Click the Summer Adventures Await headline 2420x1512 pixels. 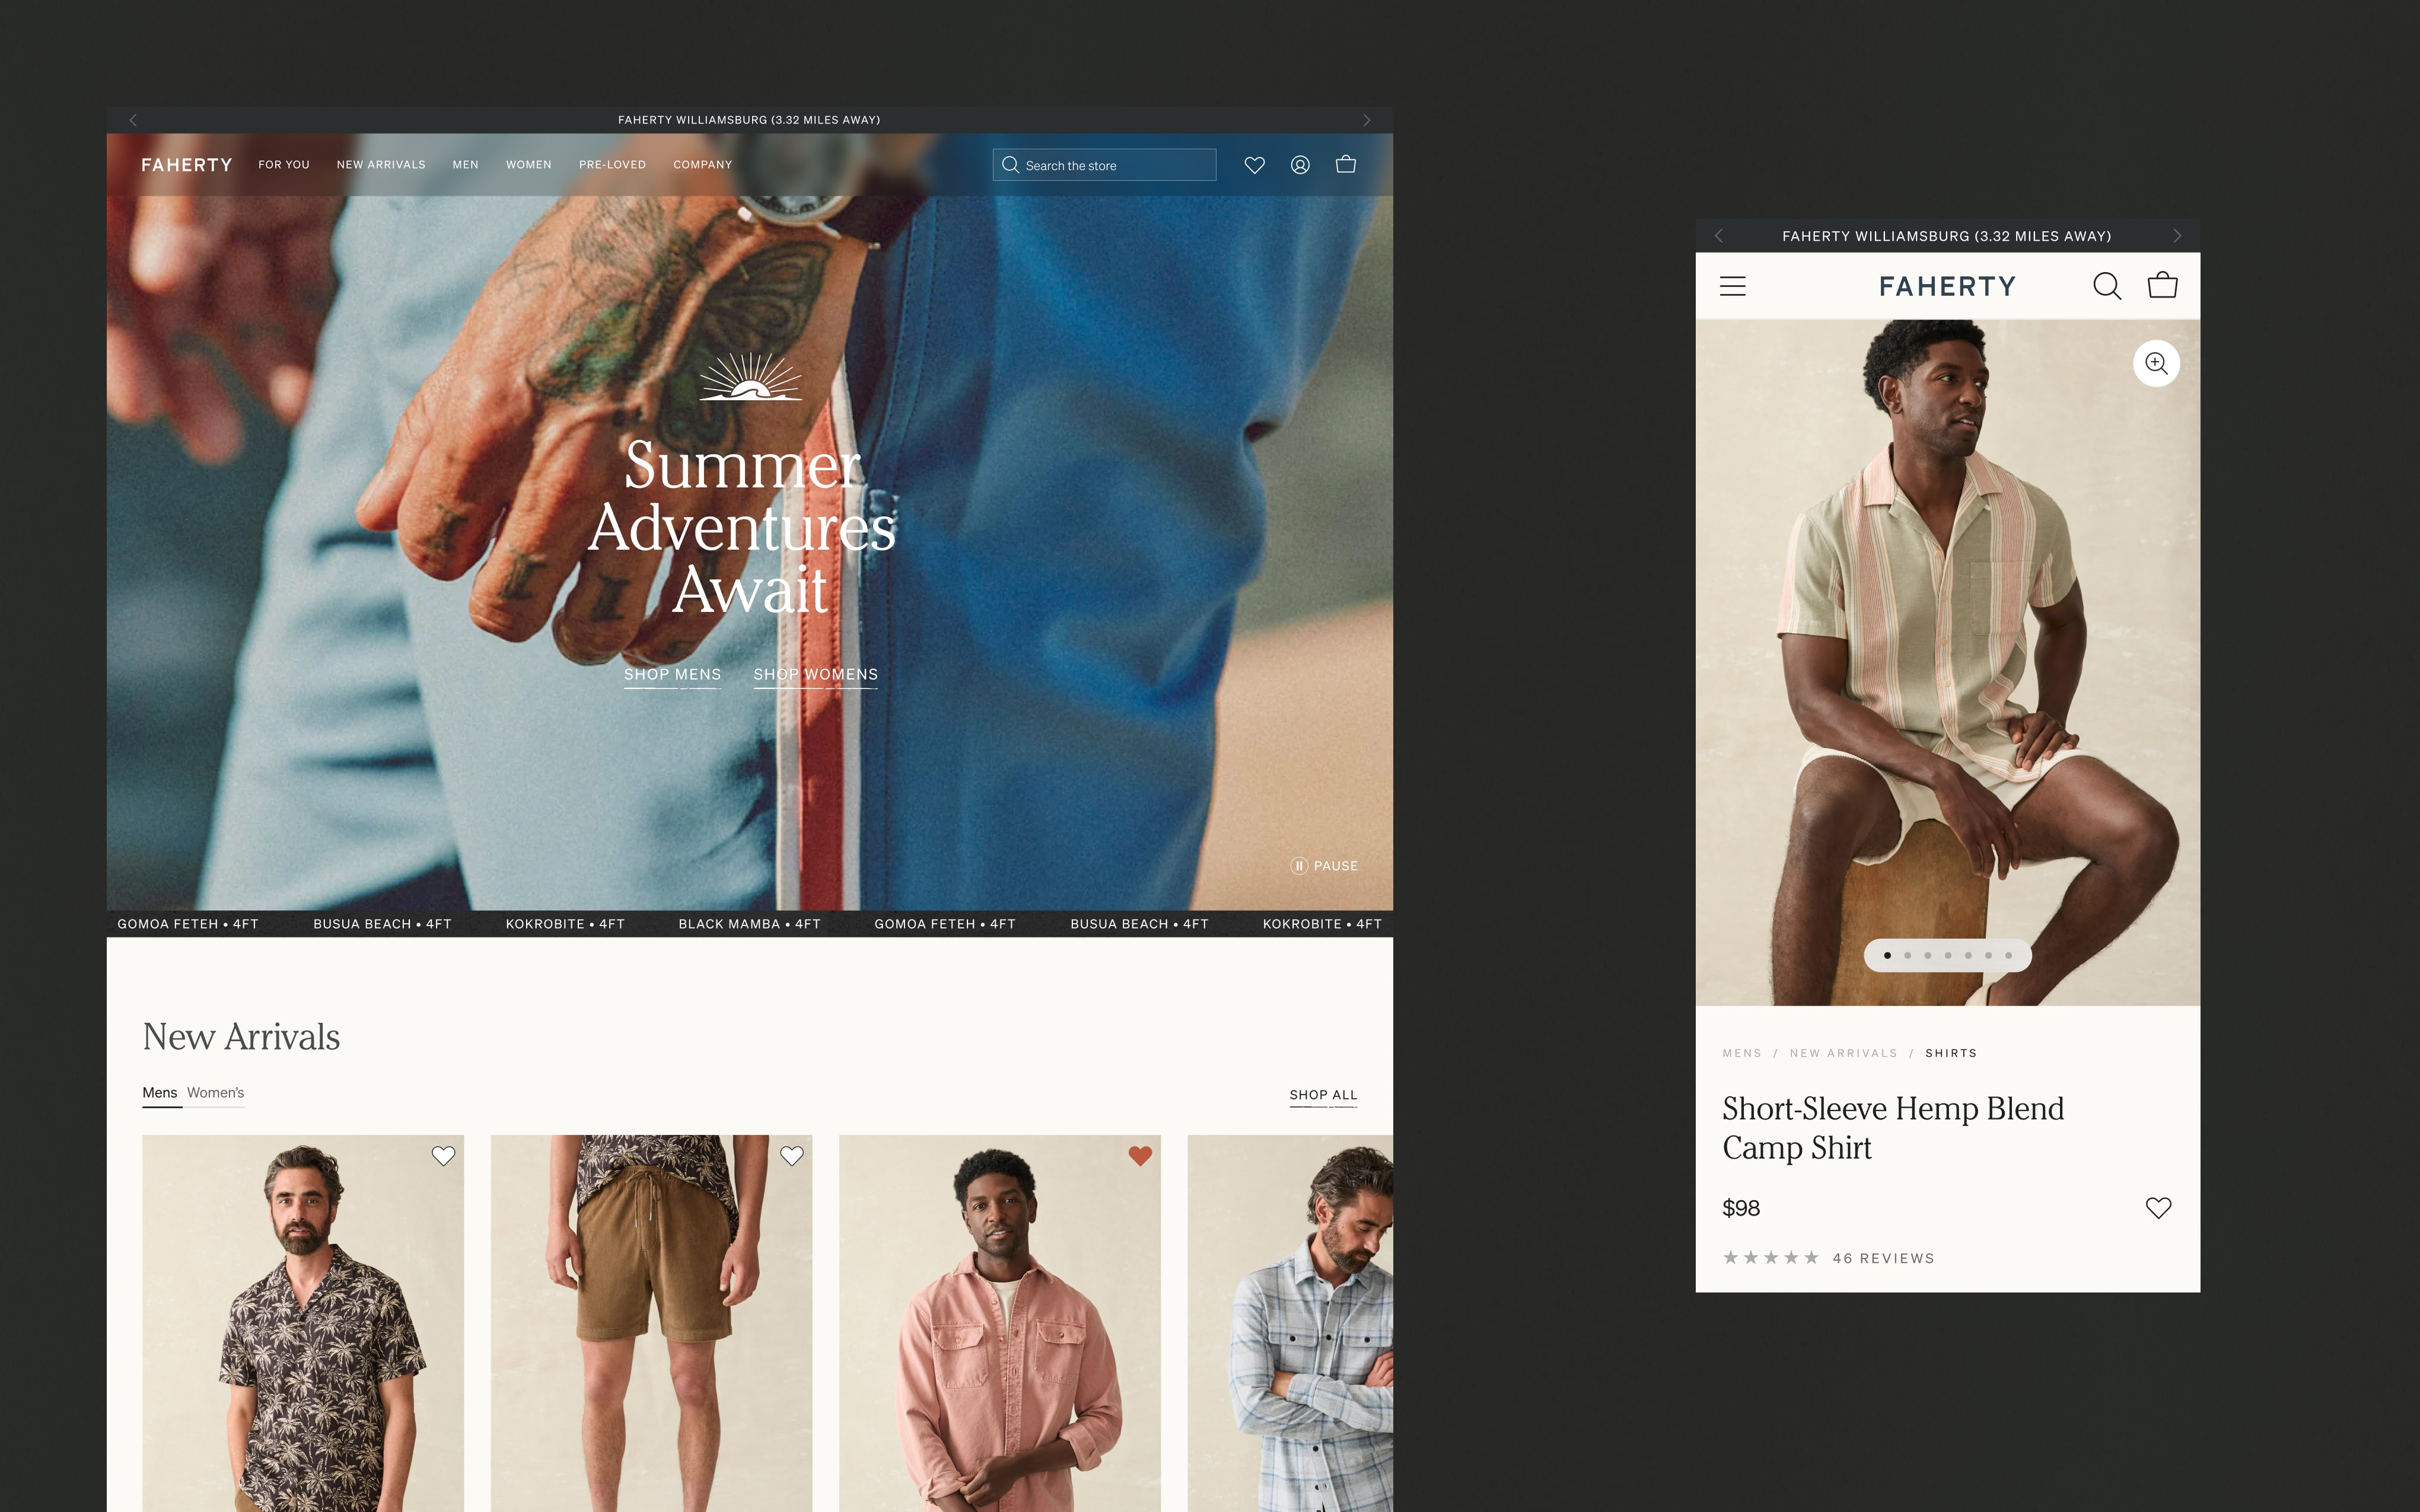tap(742, 527)
